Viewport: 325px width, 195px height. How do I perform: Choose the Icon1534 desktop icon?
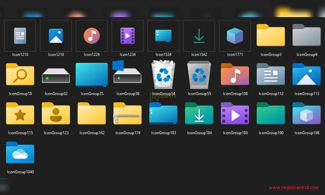[x=163, y=36]
